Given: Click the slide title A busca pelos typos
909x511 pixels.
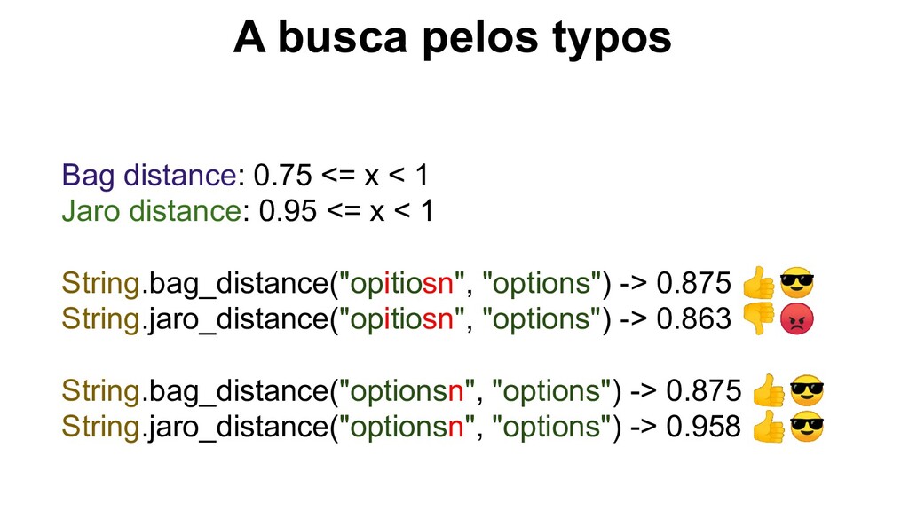Looking at the screenshot, I should click(x=453, y=37).
